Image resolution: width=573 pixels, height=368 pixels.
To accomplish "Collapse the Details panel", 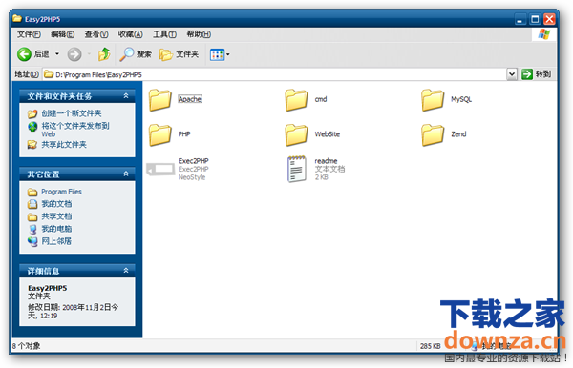I will [126, 271].
